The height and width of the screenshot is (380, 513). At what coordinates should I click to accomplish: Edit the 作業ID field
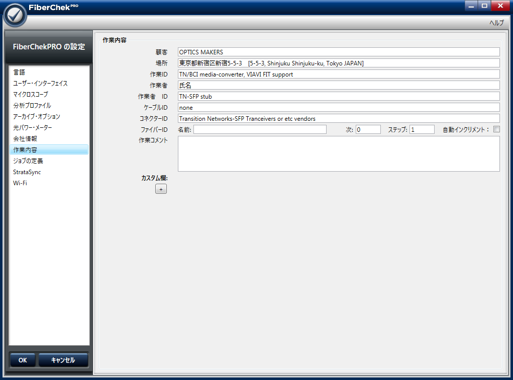click(x=339, y=74)
